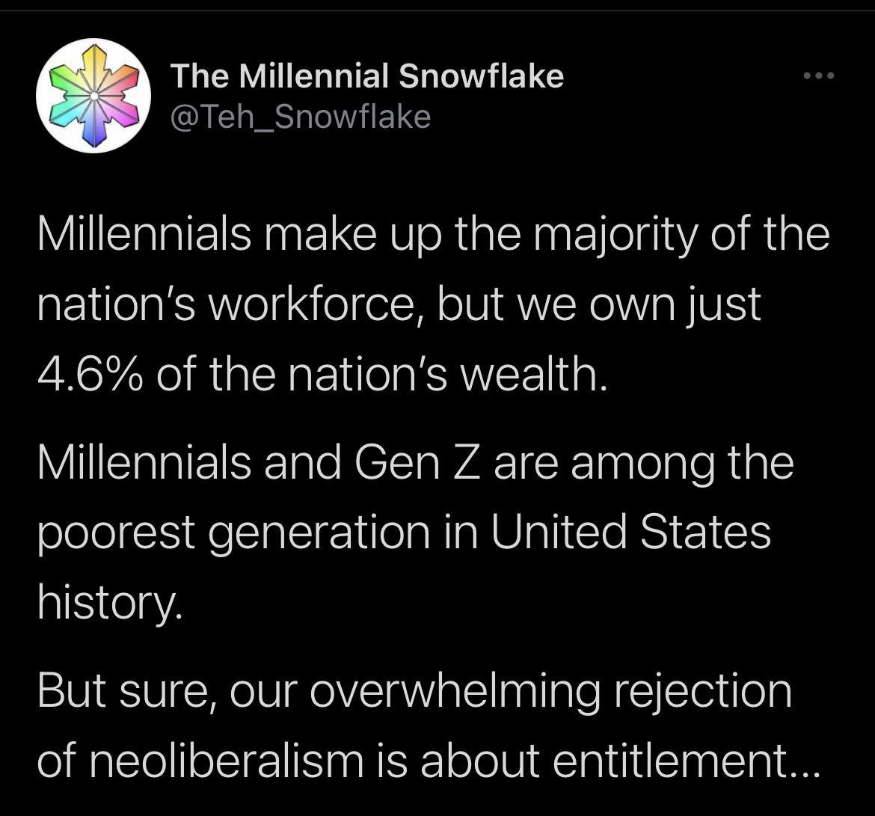Click the word "poorest" in the tweet
Viewport: 875px width, 816px height.
pyautogui.click(x=120, y=533)
